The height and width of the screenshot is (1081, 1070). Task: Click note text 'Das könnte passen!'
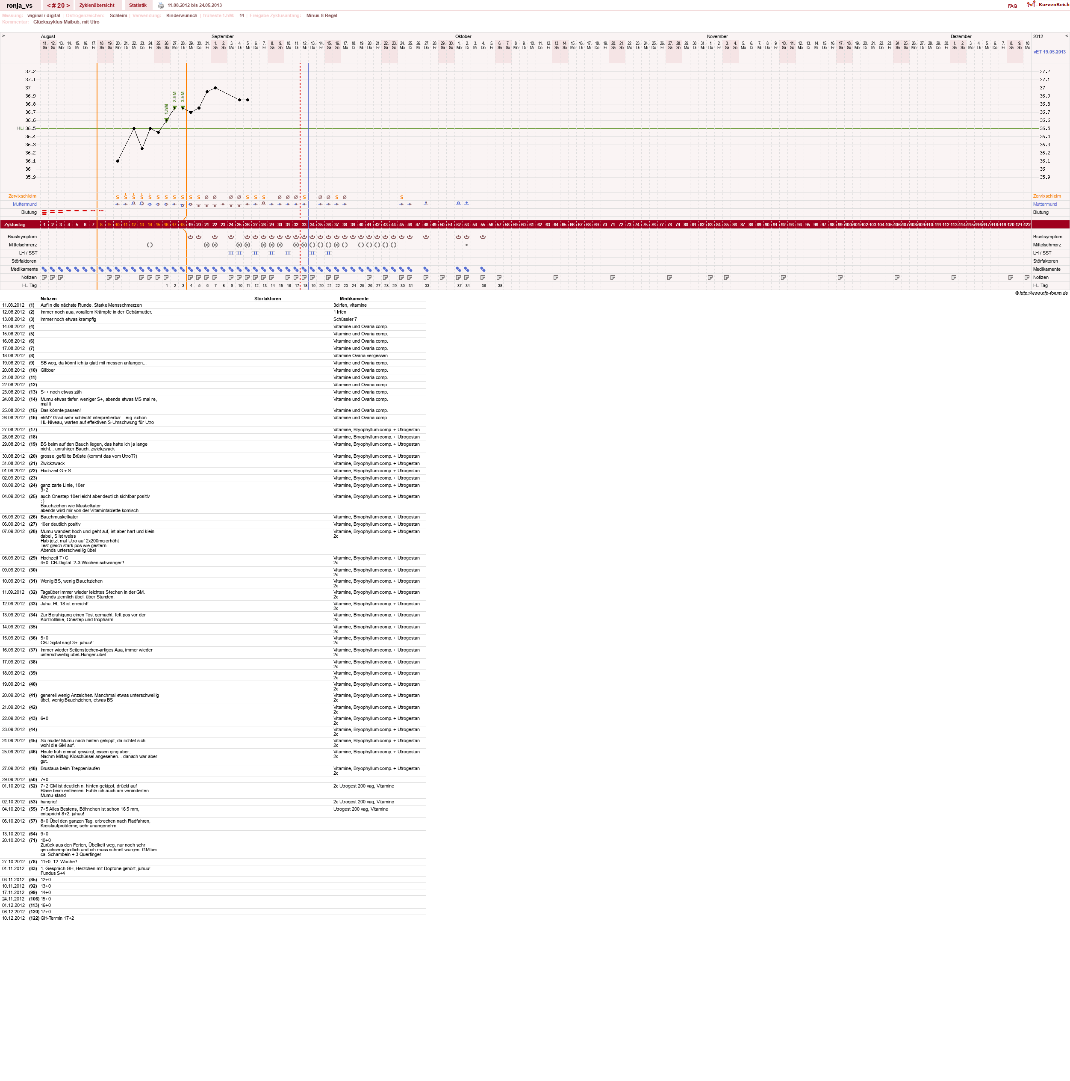coord(60,411)
